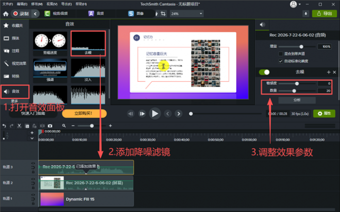The image size is (340, 212).
Task: Open the 修改 menu
Action: (36, 4)
